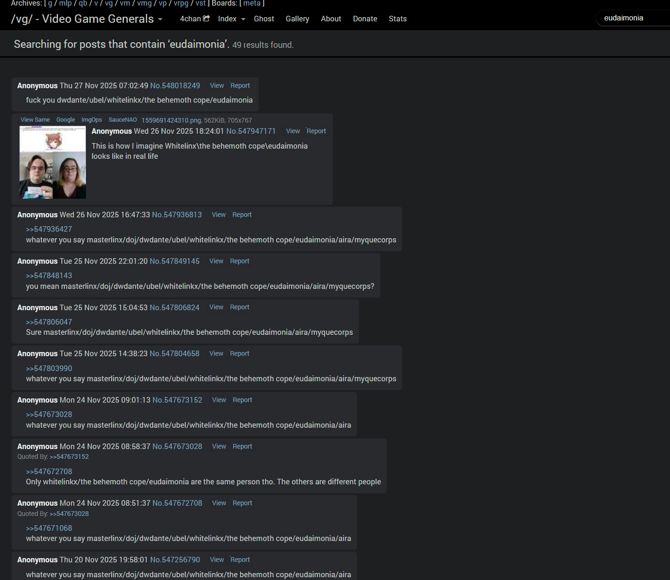Report post No.547947171

pos(316,131)
